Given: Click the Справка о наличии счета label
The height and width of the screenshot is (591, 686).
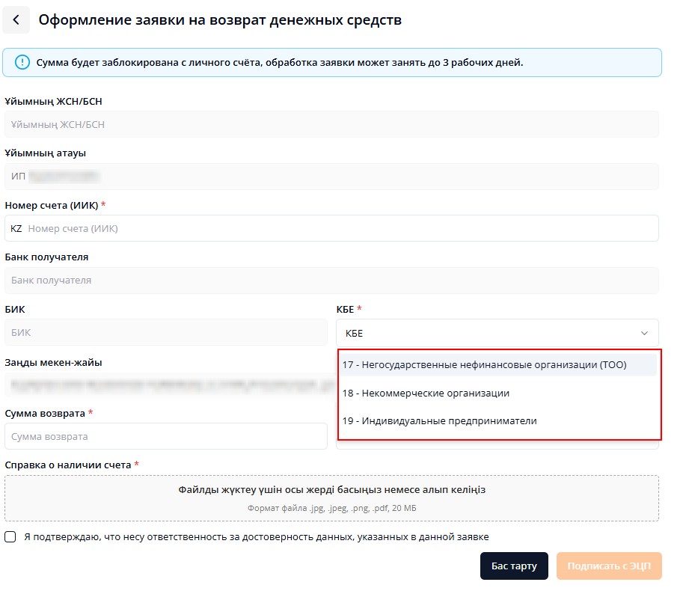Looking at the screenshot, I should tap(68, 465).
